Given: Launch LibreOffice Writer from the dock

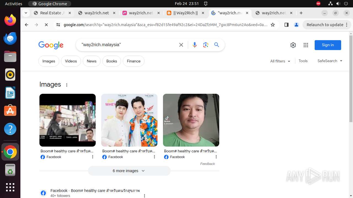Looking at the screenshot, I should coord(10,93).
